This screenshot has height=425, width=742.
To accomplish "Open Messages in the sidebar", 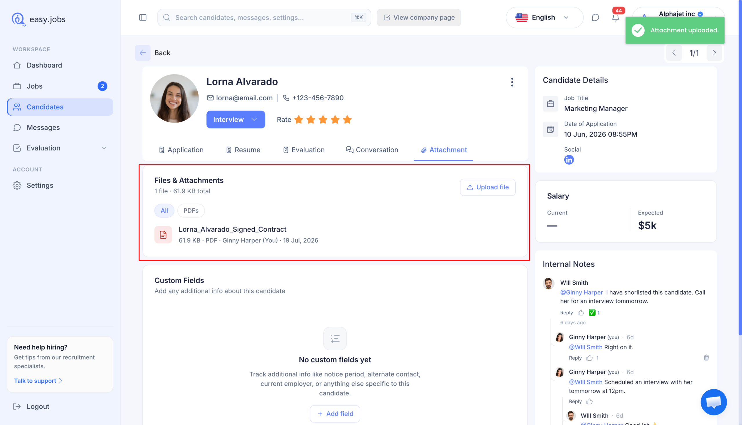I will 60,128.
